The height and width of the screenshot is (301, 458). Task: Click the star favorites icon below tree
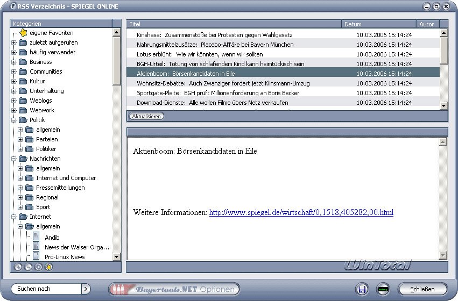(49, 267)
